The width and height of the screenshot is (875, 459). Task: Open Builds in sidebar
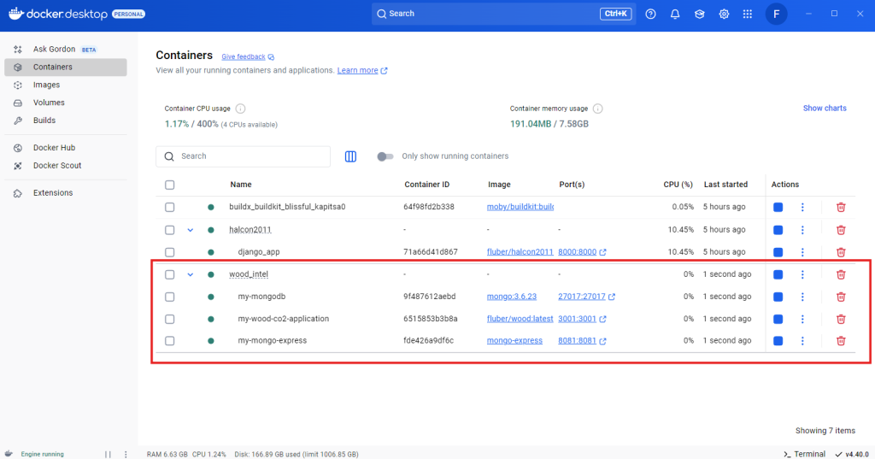click(x=66, y=121)
